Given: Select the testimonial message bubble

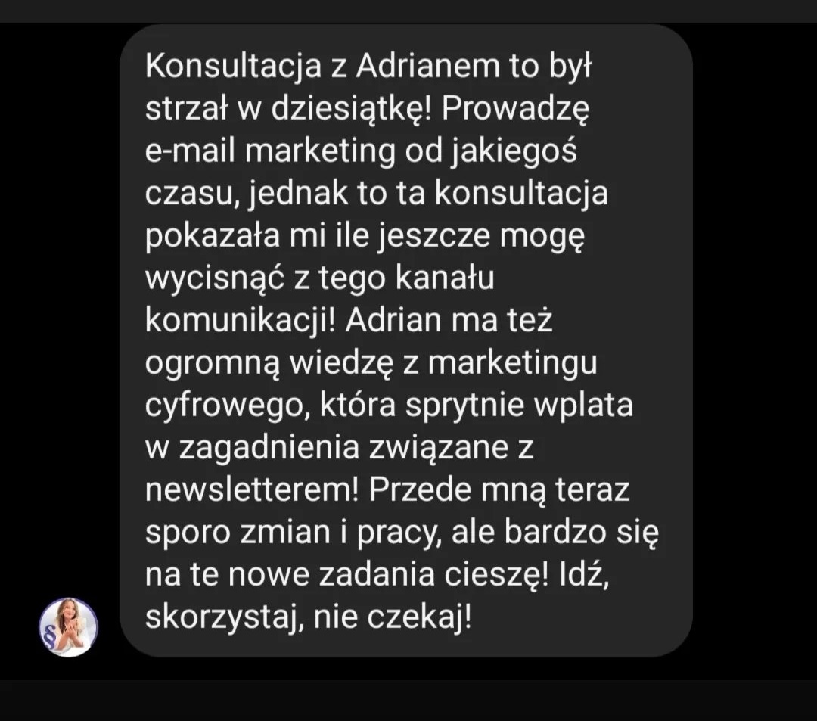Looking at the screenshot, I should click(x=406, y=340).
